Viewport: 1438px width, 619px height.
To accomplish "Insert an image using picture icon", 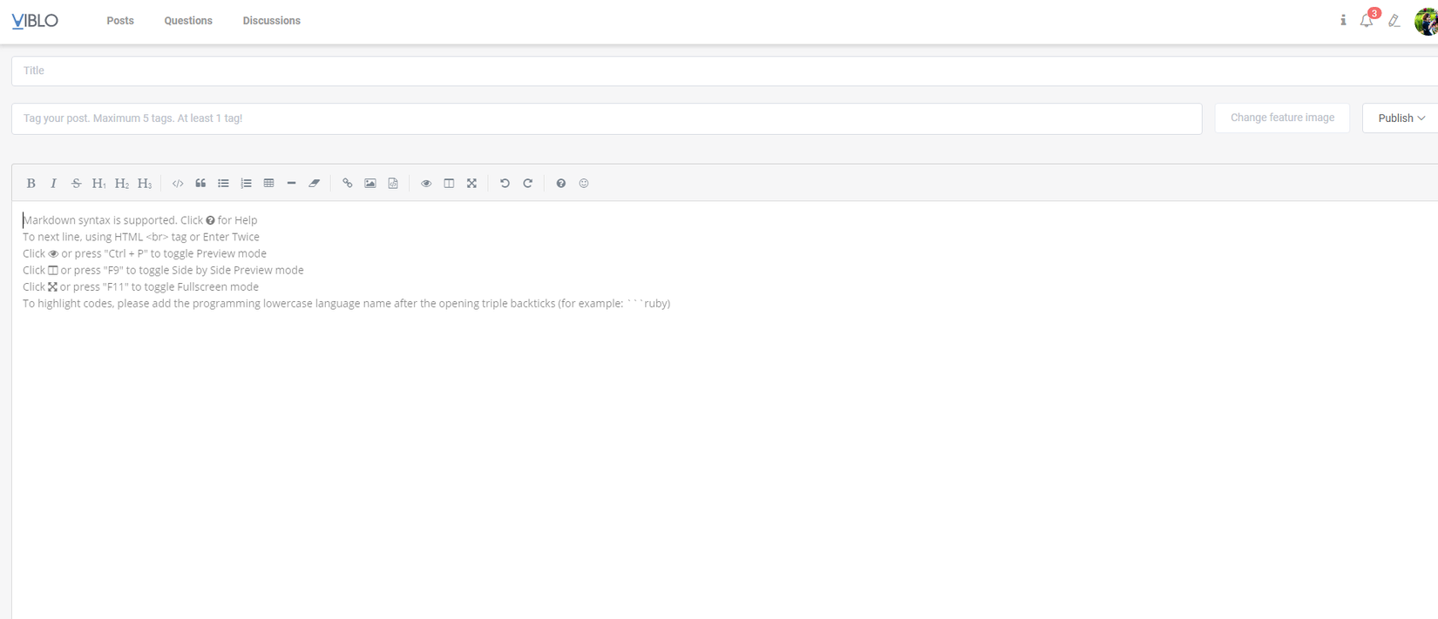I will pyautogui.click(x=370, y=184).
